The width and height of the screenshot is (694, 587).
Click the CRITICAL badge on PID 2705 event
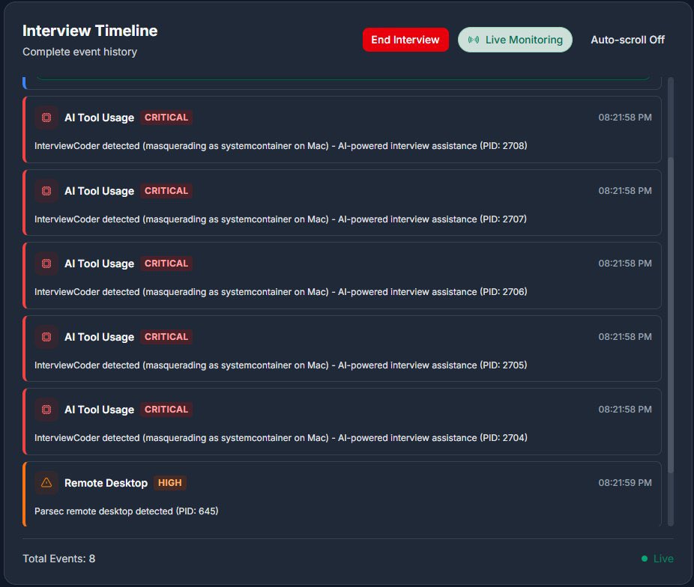[x=166, y=337]
